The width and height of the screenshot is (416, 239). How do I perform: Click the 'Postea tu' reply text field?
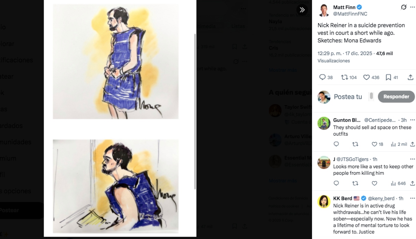click(348, 97)
